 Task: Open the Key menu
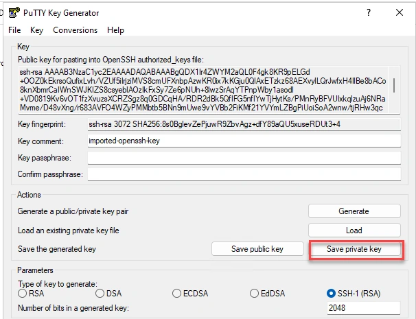tap(36, 30)
